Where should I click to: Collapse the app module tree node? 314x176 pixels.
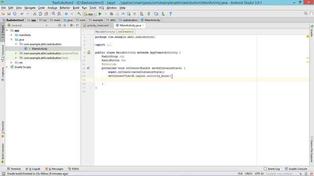pos(7,30)
